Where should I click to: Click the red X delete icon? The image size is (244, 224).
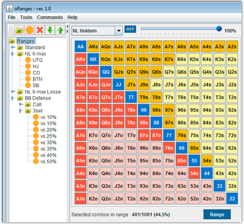[x=40, y=30]
